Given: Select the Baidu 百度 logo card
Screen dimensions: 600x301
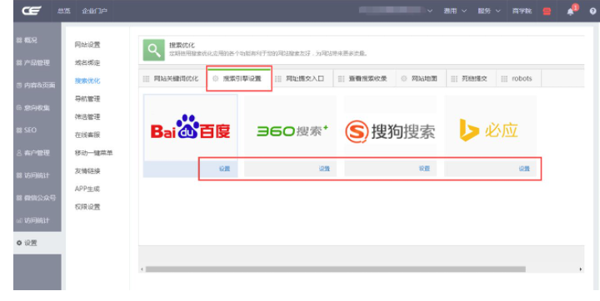Looking at the screenshot, I should click(190, 127).
